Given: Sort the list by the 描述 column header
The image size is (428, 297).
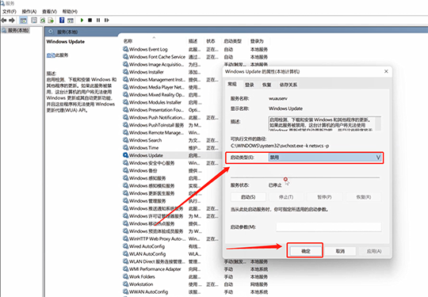Looking at the screenshot, I should click(x=193, y=41).
